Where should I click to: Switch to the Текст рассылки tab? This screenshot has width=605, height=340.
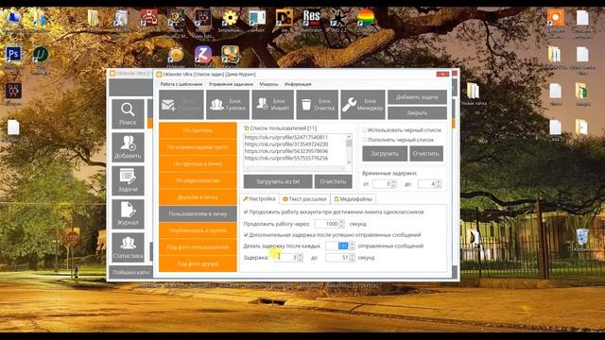pyautogui.click(x=304, y=199)
